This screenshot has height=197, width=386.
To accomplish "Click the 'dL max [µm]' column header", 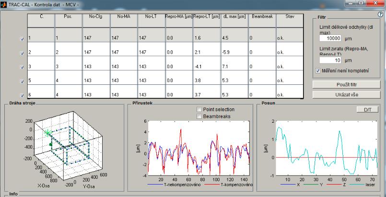I will coord(234,21).
